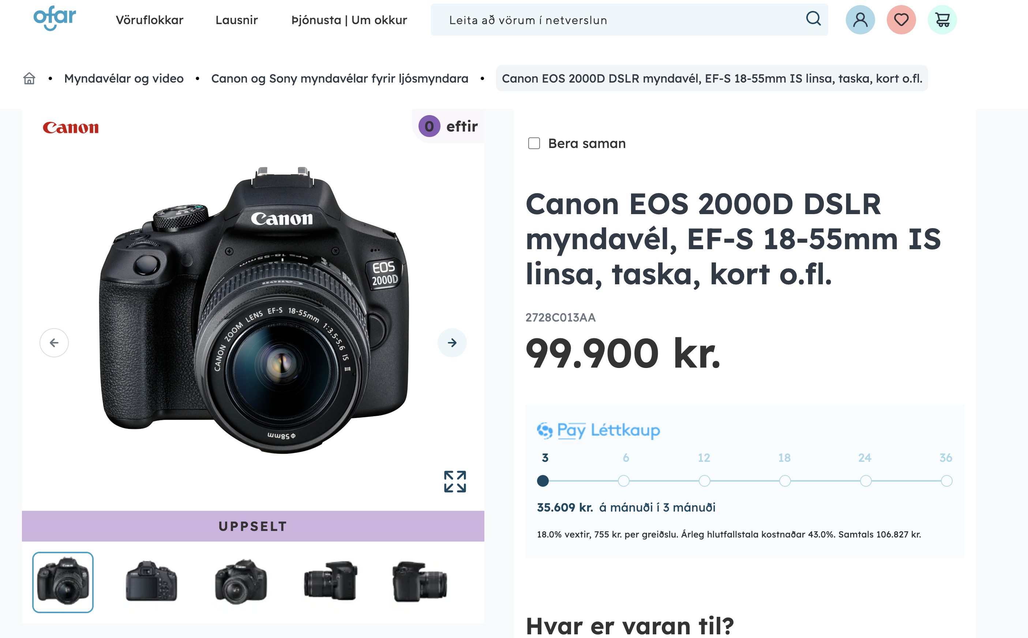Show next product image arrow

click(452, 343)
